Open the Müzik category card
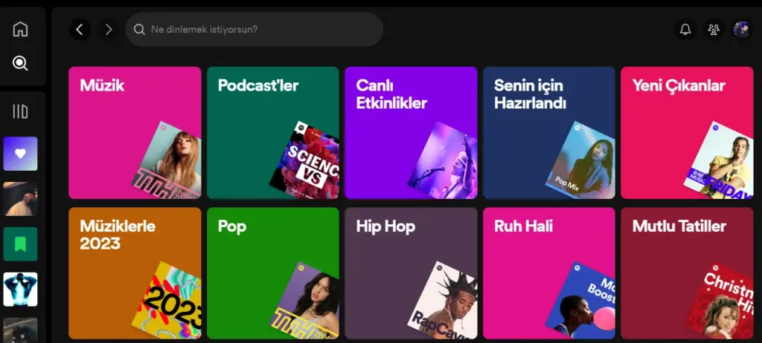 [x=135, y=133]
